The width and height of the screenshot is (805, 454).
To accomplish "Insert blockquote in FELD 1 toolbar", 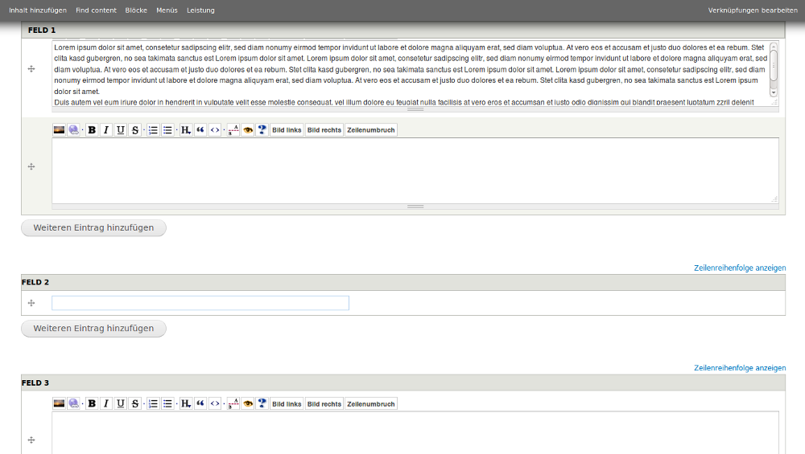I will pos(200,130).
